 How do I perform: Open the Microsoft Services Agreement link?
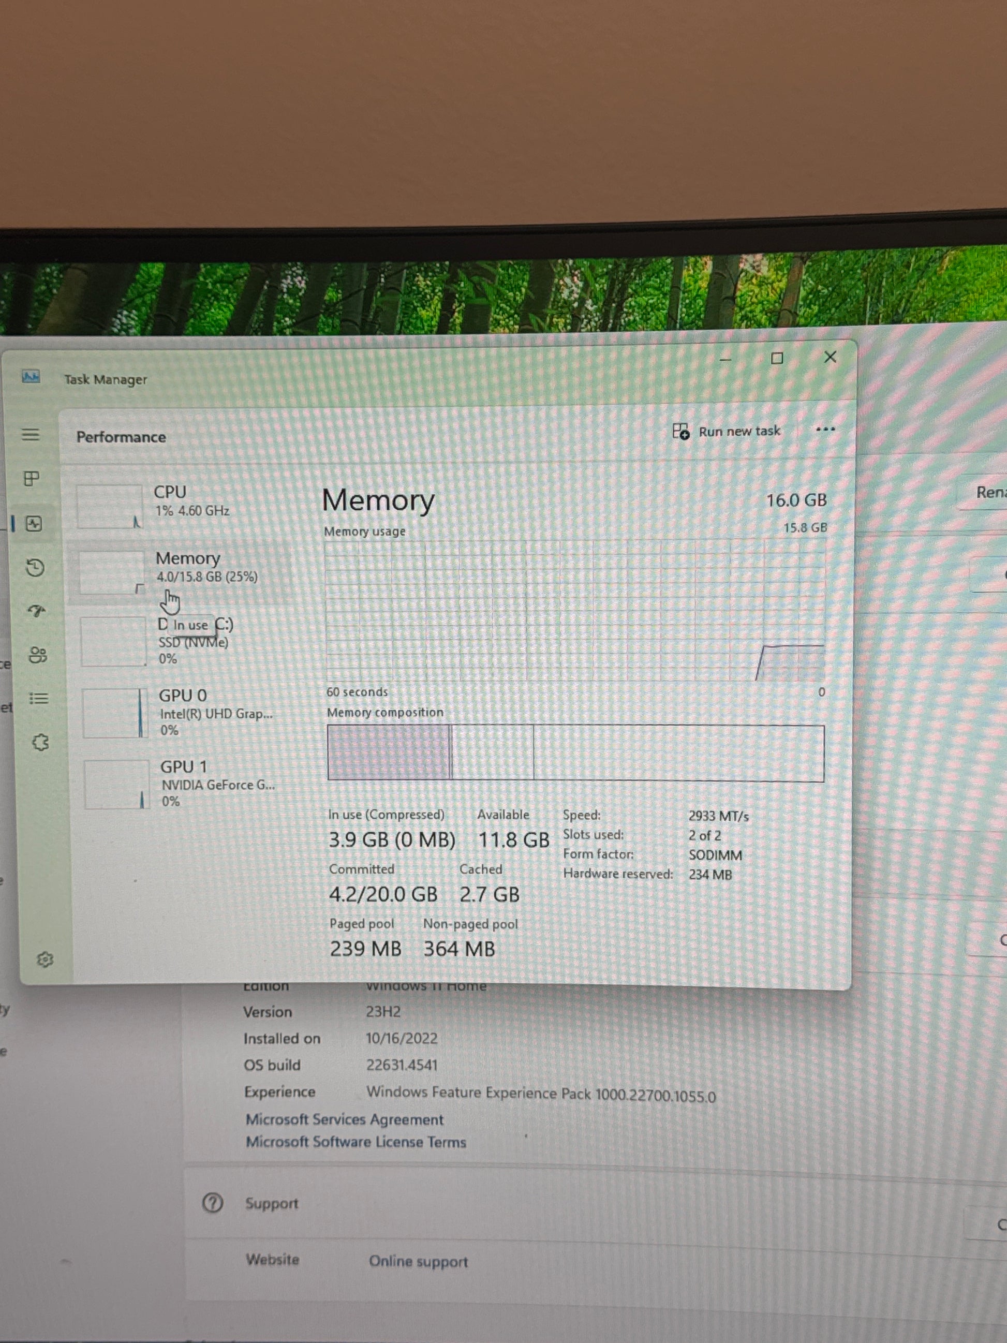tap(344, 1119)
